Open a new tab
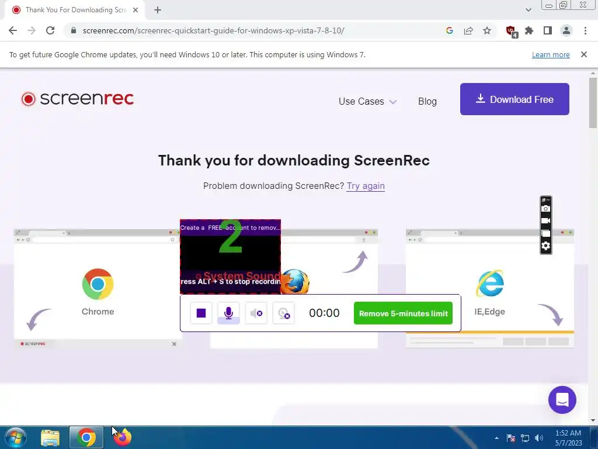This screenshot has height=449, width=598. coord(158,10)
